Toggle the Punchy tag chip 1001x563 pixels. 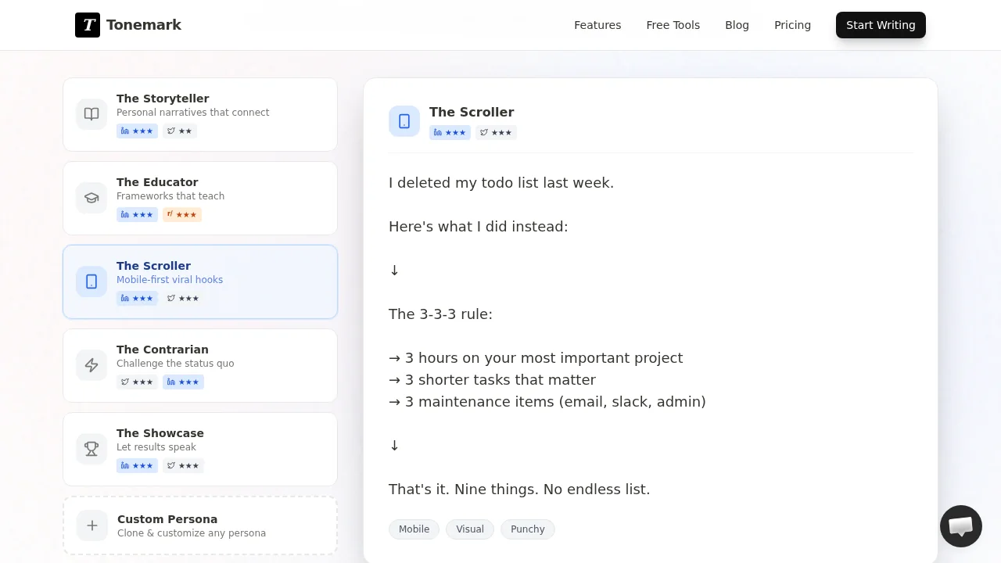[528, 529]
